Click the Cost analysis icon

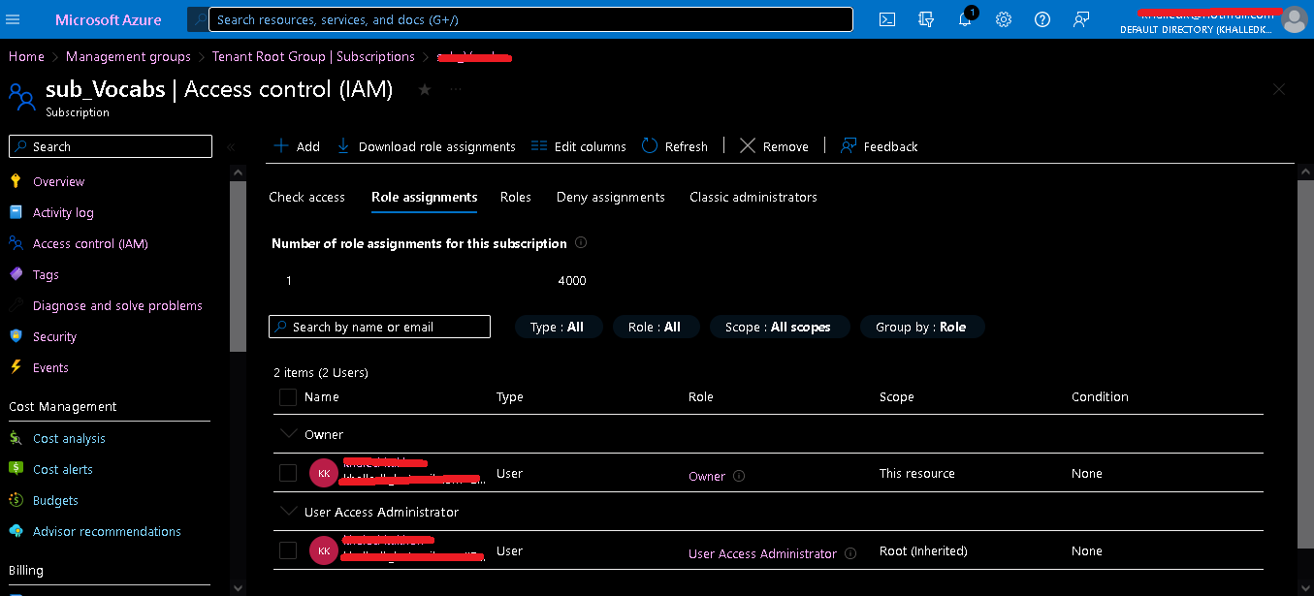point(16,438)
